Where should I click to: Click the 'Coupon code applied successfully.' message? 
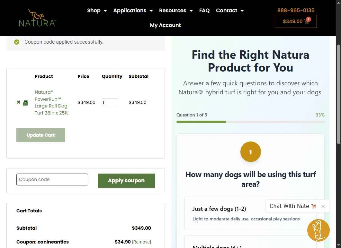(x=64, y=42)
